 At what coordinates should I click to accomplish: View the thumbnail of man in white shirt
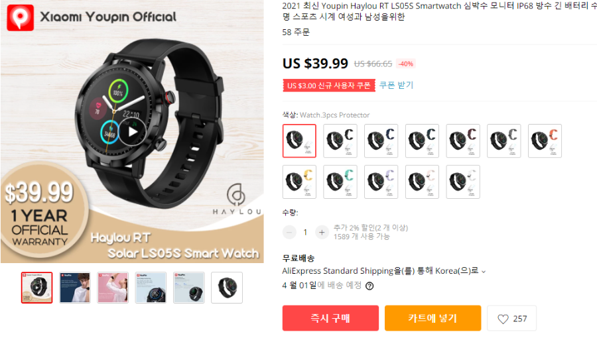coord(75,288)
